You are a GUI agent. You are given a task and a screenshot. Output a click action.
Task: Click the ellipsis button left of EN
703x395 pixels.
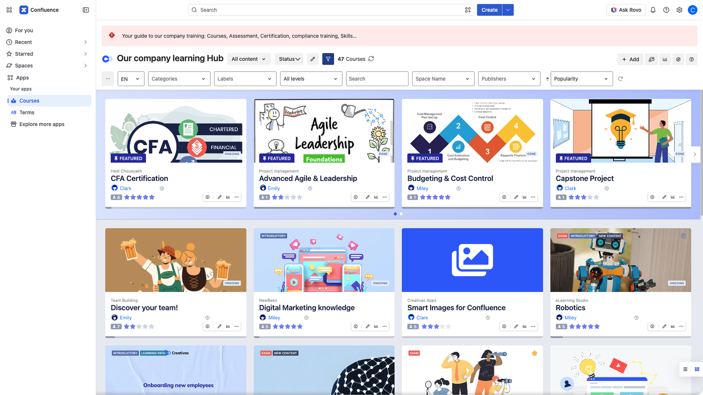(108, 79)
